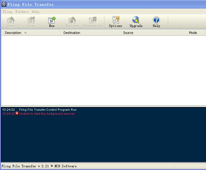Viewport: 206px width, 170px height.
Task: Select 'Unable to start the background service!' log entry
Action: (47, 113)
